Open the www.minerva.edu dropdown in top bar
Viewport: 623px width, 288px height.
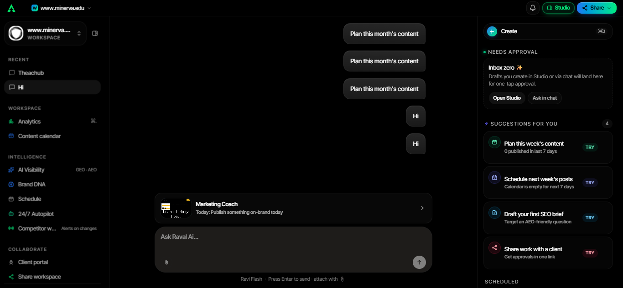pyautogui.click(x=61, y=8)
